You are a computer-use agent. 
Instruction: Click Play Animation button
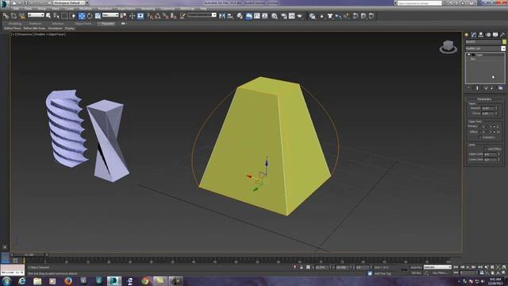468,267
